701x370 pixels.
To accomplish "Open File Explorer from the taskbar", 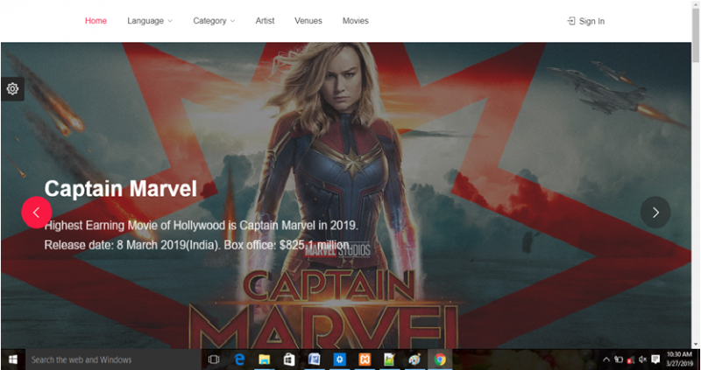I will click(265, 360).
